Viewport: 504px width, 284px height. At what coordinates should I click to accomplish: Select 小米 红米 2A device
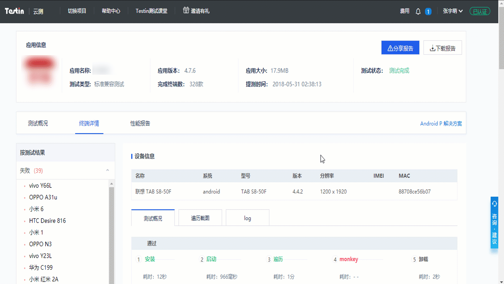tap(44, 279)
